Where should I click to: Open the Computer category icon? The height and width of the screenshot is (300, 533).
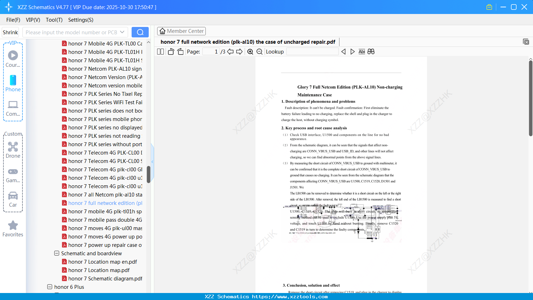click(x=13, y=108)
